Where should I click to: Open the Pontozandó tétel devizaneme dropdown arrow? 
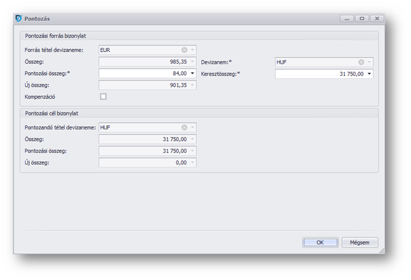click(x=193, y=127)
